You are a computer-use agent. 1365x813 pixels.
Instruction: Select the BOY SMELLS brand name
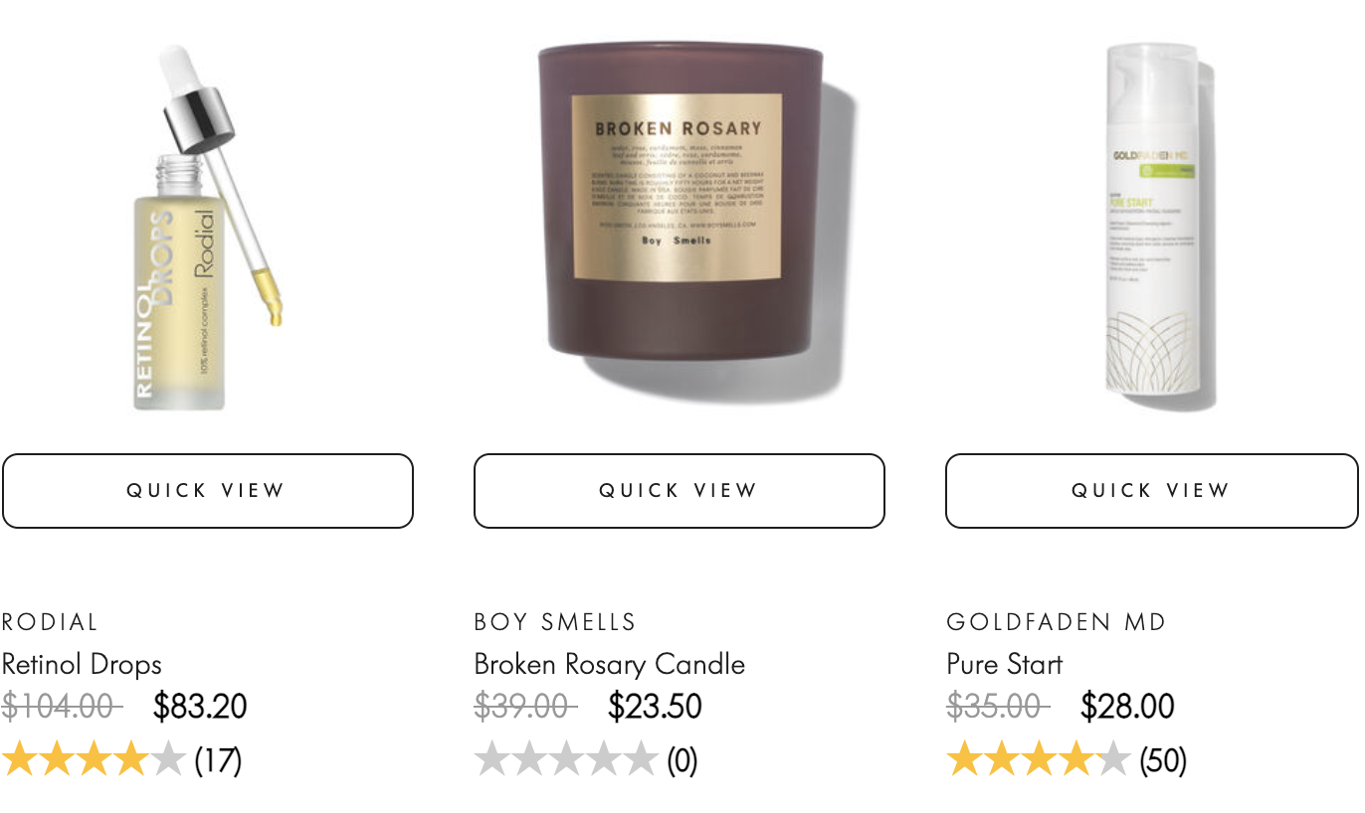coord(555,622)
